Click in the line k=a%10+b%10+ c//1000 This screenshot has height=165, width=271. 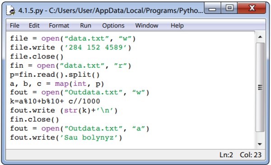click(55, 101)
